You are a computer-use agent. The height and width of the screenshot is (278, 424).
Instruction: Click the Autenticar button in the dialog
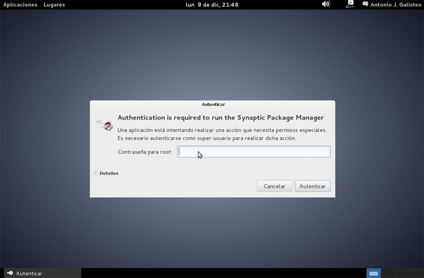pos(313,186)
